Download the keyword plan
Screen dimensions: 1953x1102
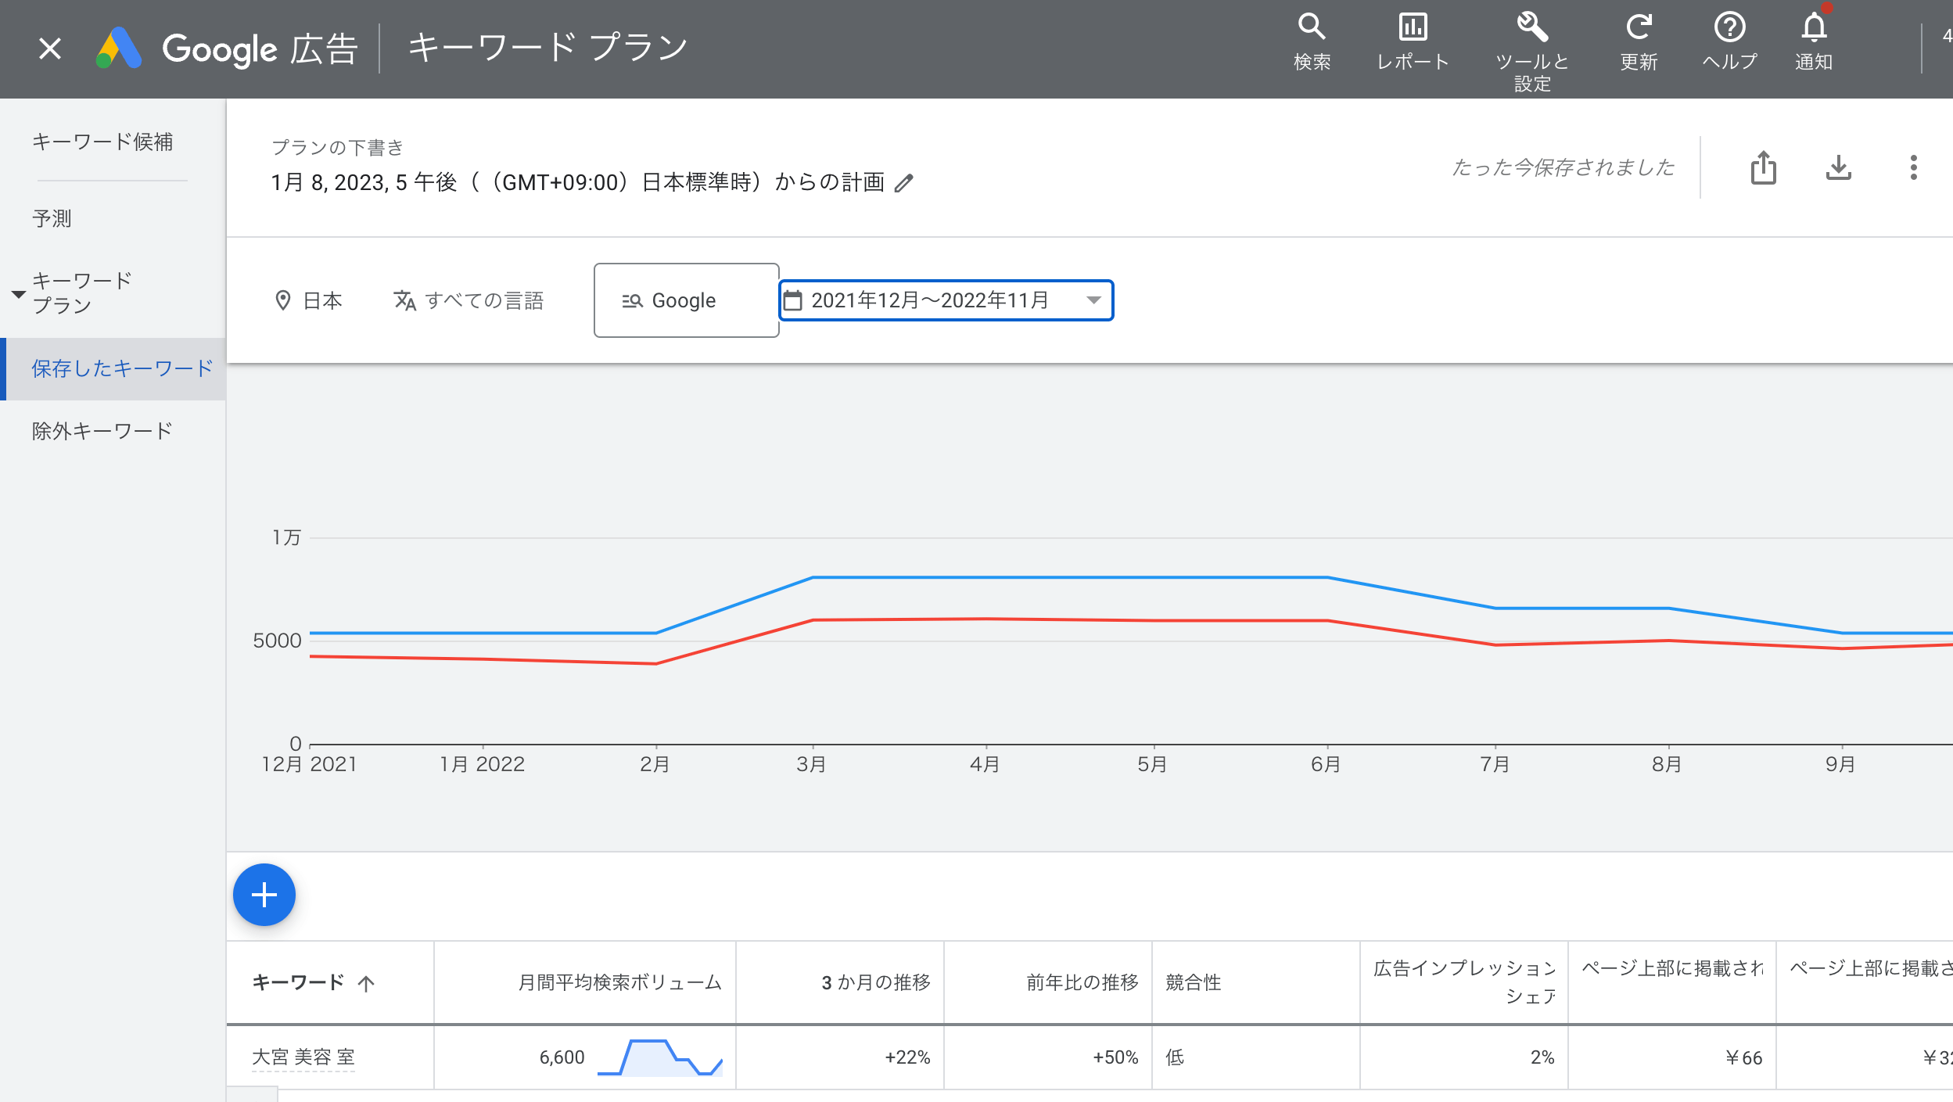coord(1838,167)
